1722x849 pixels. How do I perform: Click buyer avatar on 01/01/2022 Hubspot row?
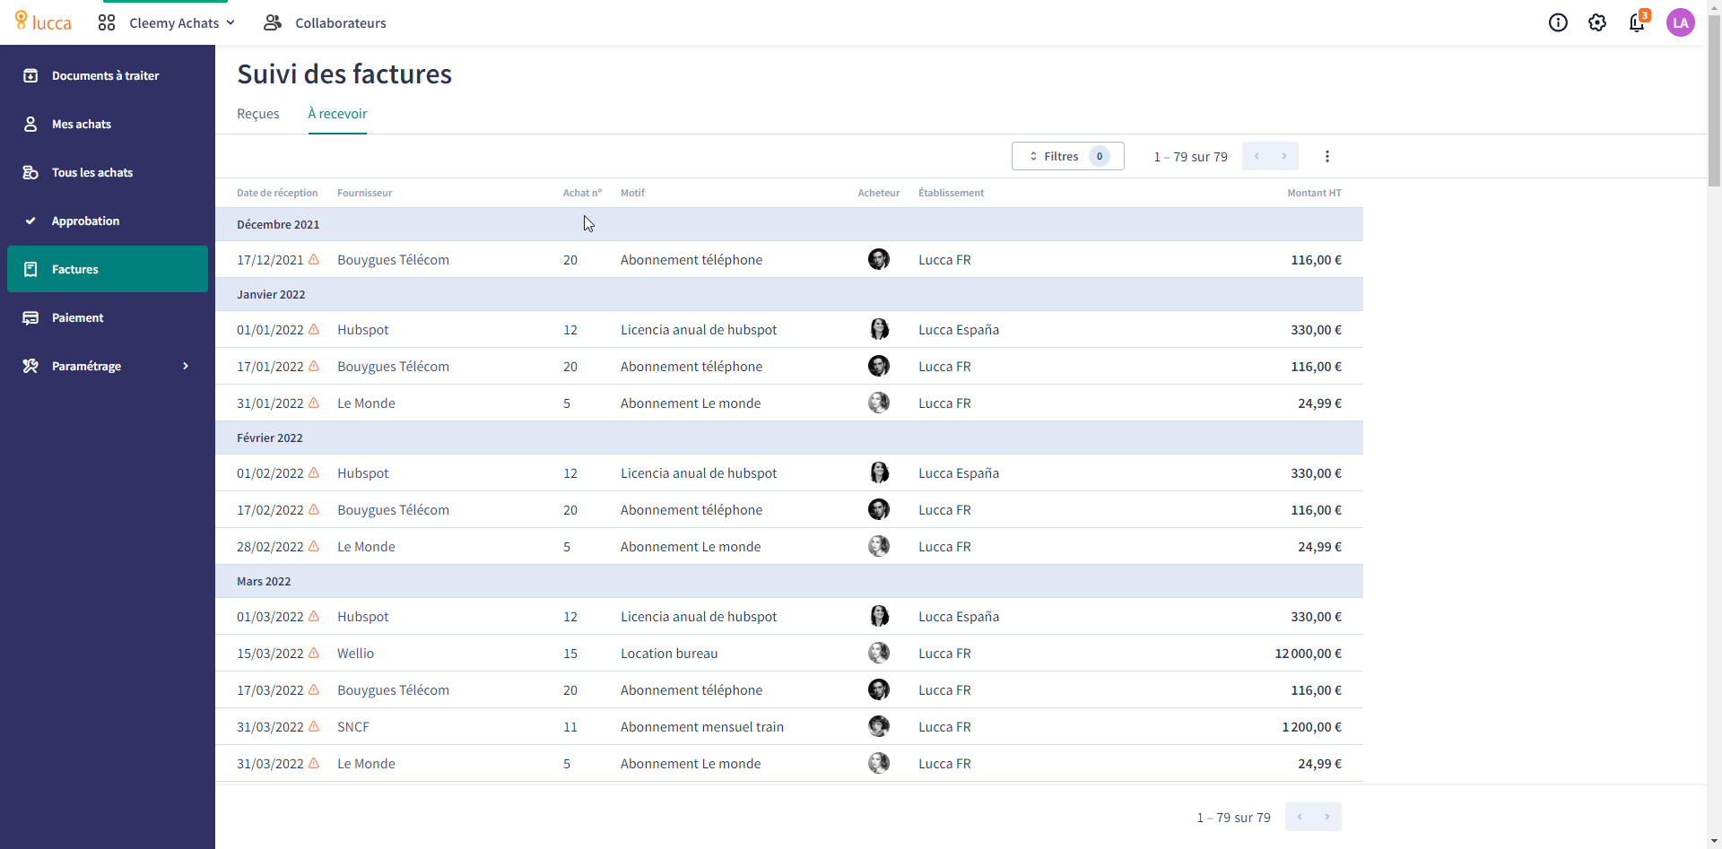coord(879,329)
